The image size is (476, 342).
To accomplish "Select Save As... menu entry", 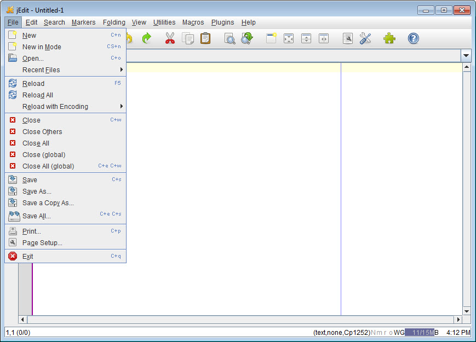I will (x=66, y=192).
